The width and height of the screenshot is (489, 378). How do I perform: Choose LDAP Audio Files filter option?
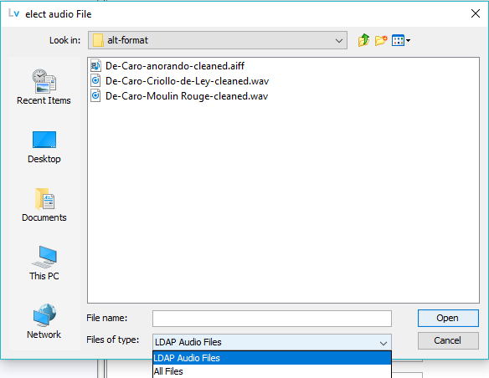pos(272,358)
